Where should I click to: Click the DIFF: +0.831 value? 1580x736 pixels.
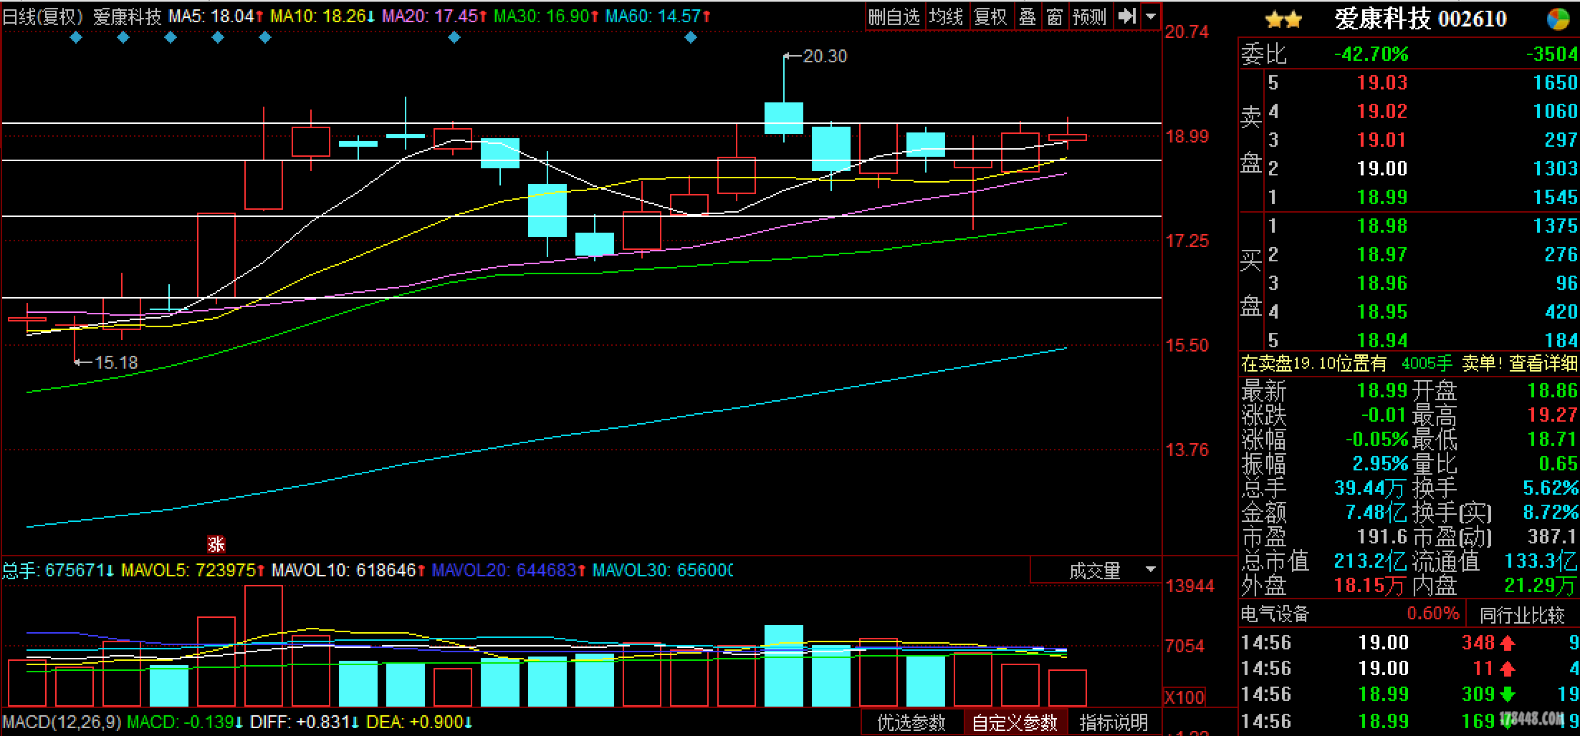pos(305,722)
